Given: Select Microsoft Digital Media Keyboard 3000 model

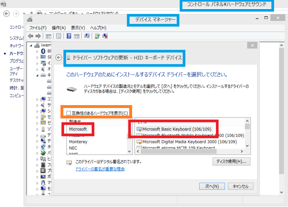Looking at the screenshot, I should coord(186,142).
